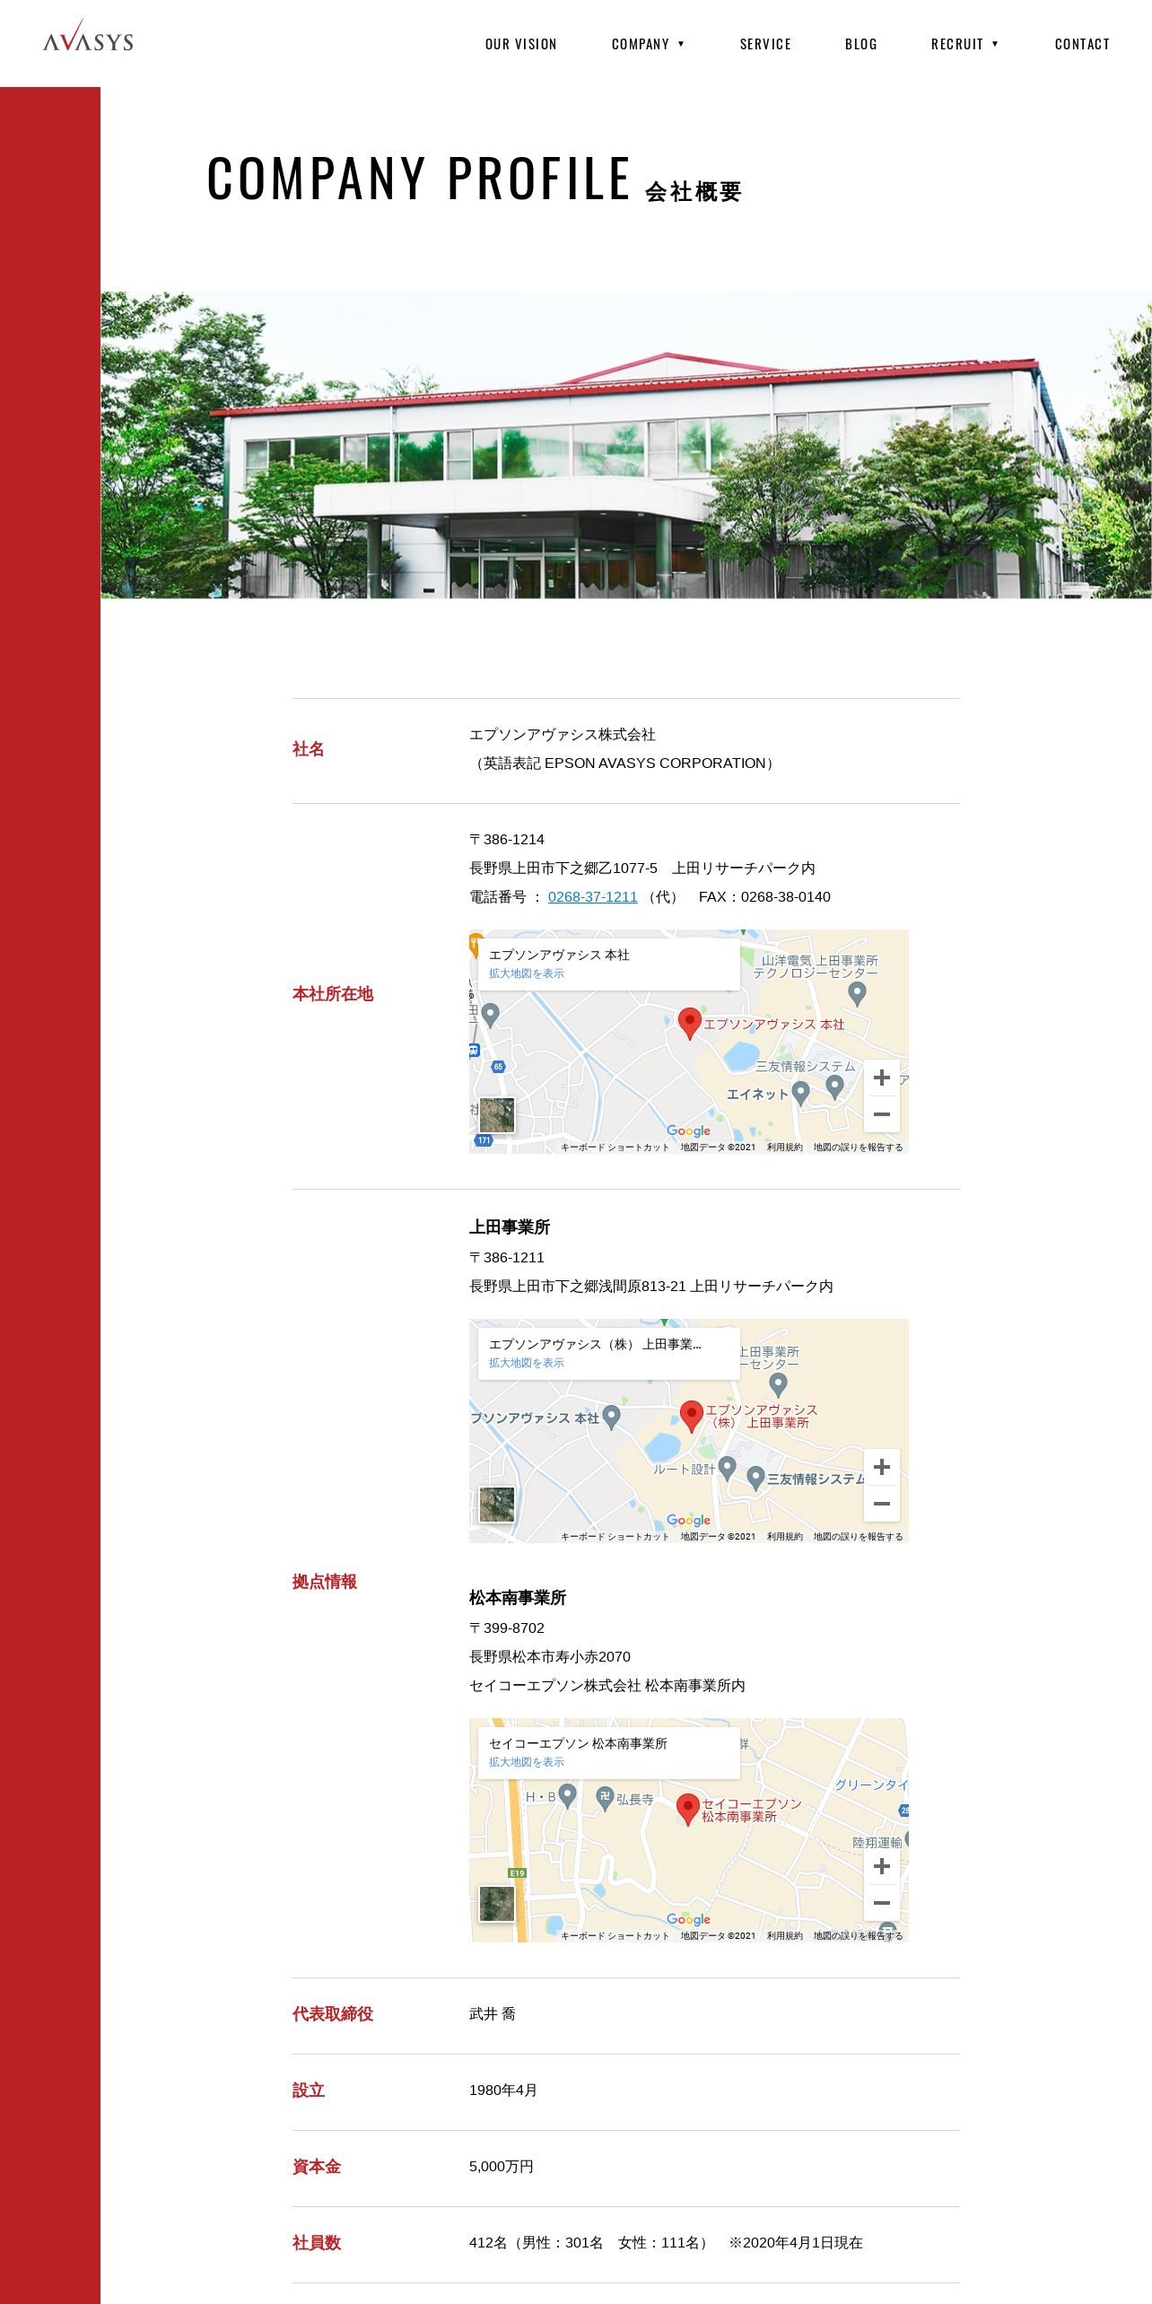Switch headquarters map to satellite view
Image resolution: width=1152 pixels, height=2304 pixels.
point(497,1115)
